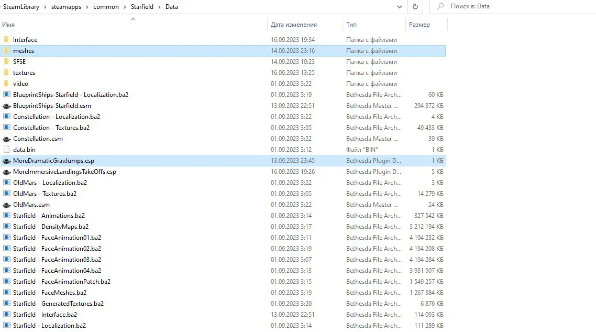596x332 pixels.
Task: Click icon of Starfield - DensityMaps.ba2
Action: 6,227
